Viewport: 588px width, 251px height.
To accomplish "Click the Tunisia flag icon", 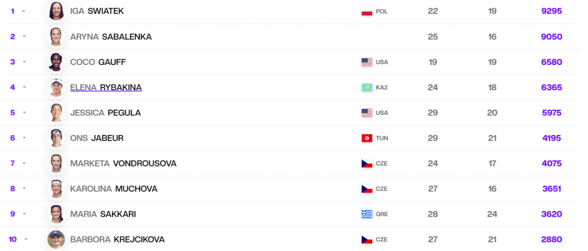I will [367, 138].
